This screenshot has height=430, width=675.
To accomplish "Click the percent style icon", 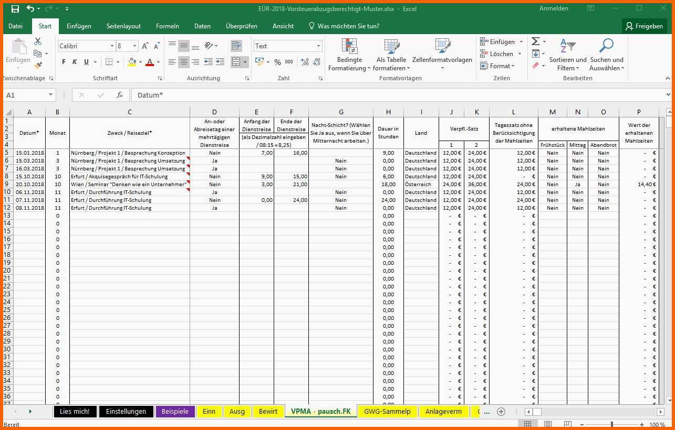I will point(277,62).
